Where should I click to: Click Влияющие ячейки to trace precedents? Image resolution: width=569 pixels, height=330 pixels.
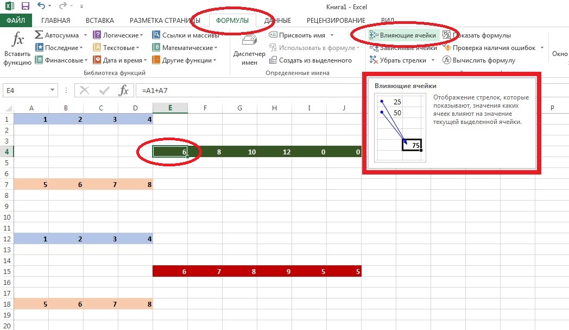tap(402, 35)
